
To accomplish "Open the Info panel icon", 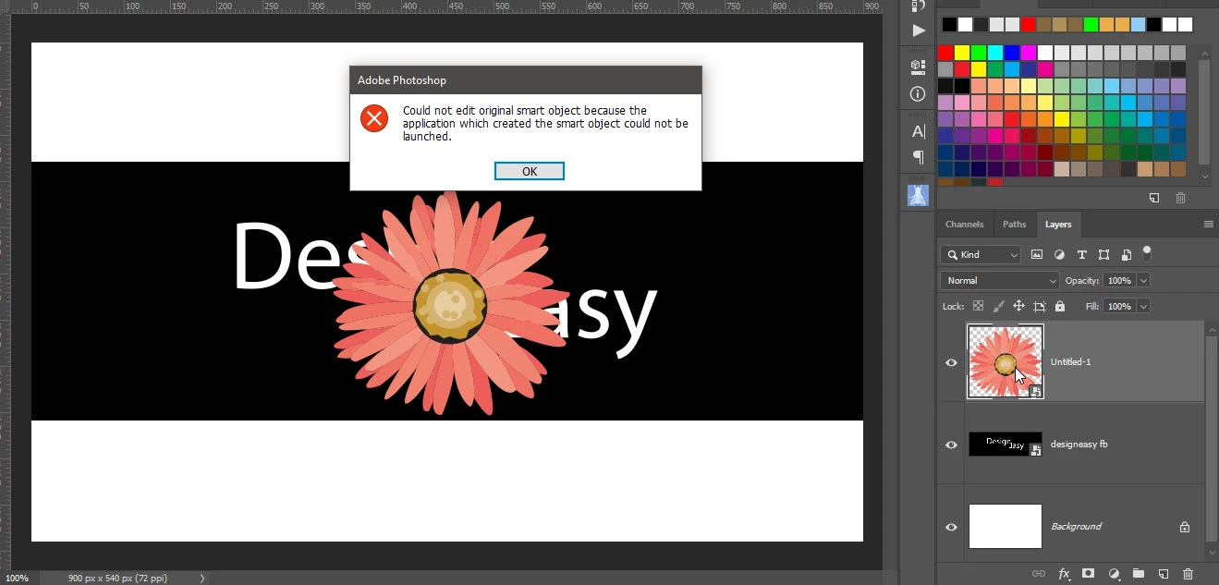I will pyautogui.click(x=918, y=93).
